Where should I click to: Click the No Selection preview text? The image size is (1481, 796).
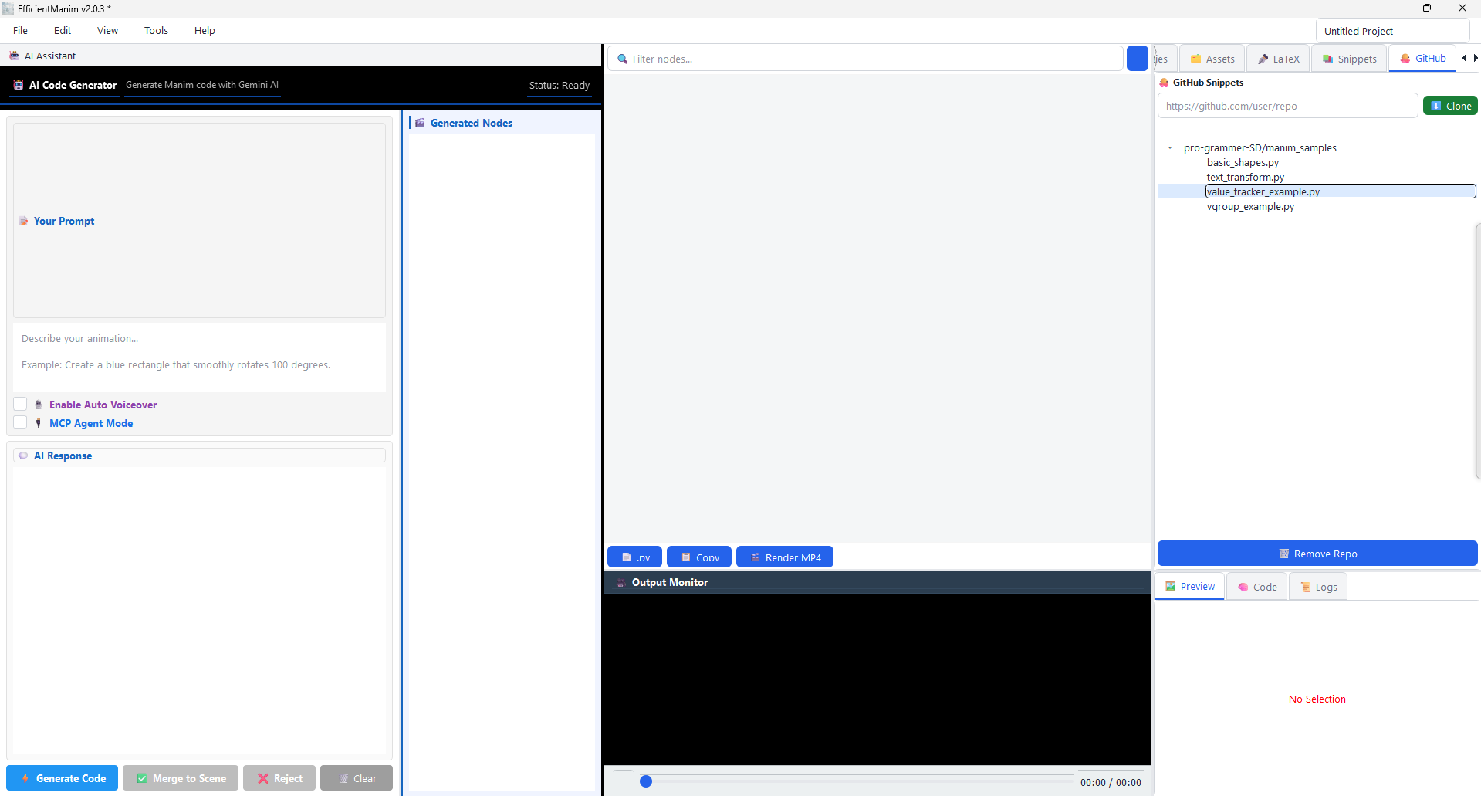click(1317, 699)
